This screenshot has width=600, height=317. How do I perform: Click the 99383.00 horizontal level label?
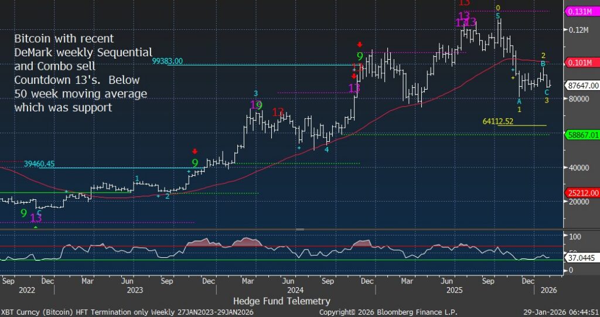click(168, 60)
